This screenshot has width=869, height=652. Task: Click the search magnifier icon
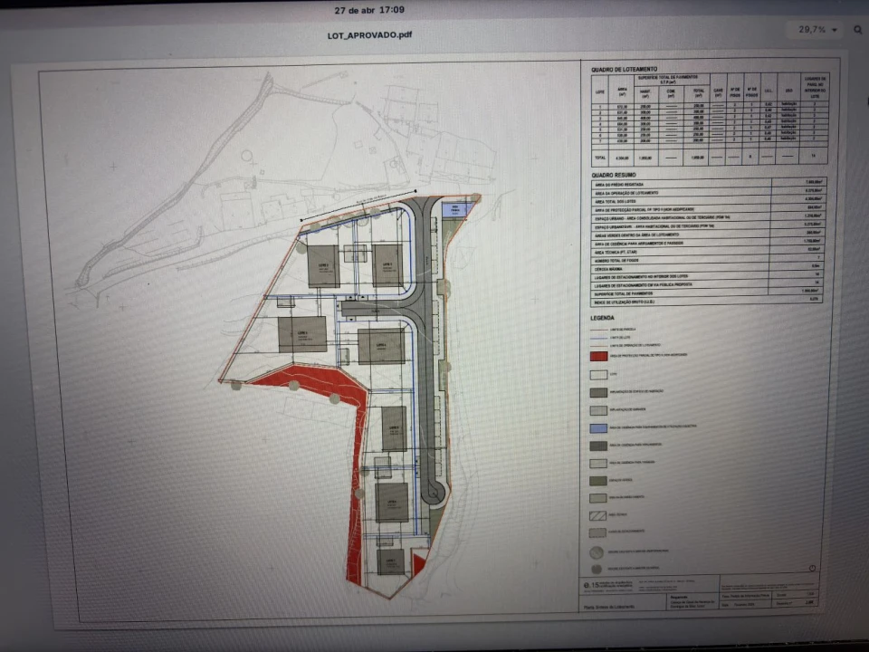pos(857,30)
